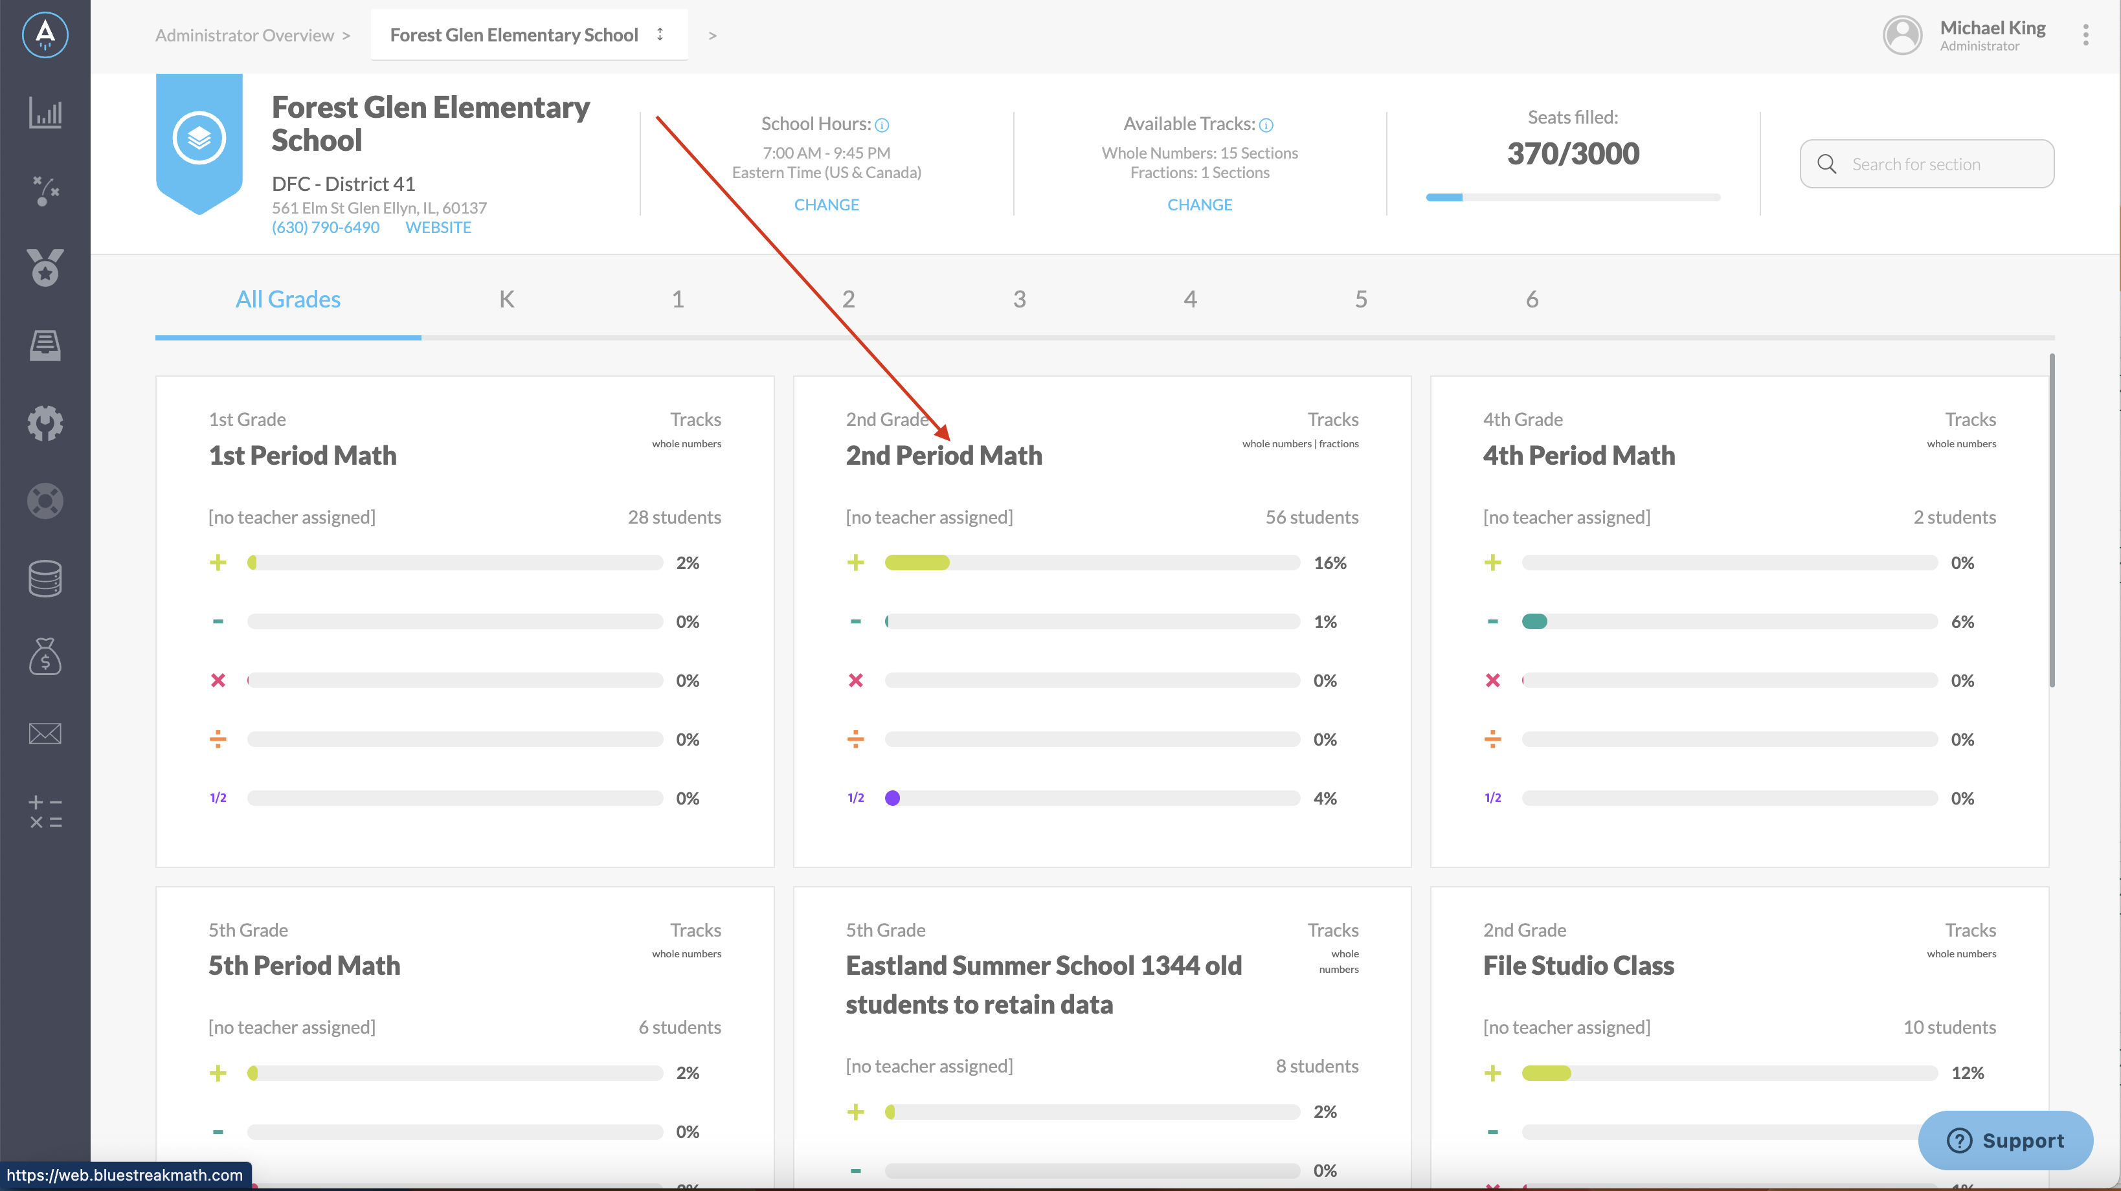
Task: Select the grade 6 tab
Action: coord(1531,299)
